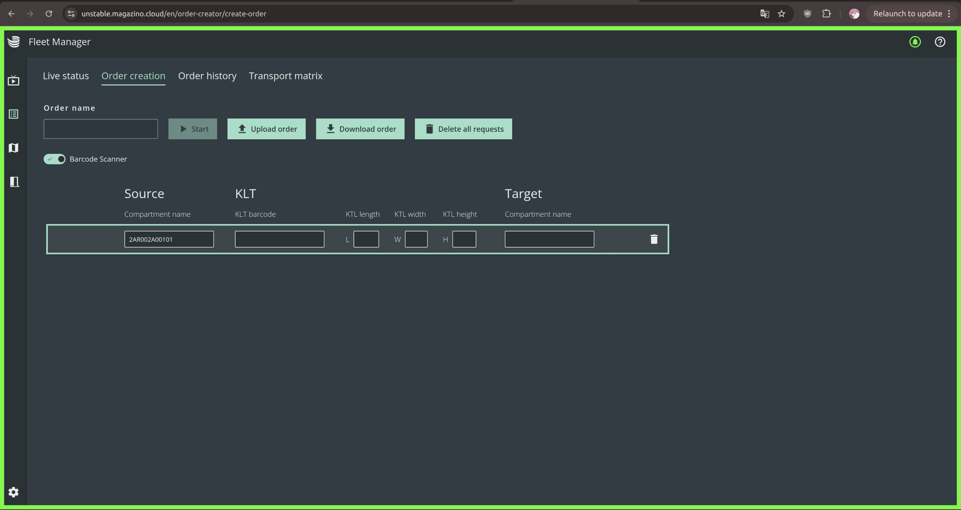Screen dimensions: 961x510
Task: Open the browser extensions puzzle icon
Action: pos(826,14)
